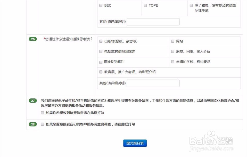The image size is (247, 157).
Task: Click the 其他 input field above question 26
Action: pos(153,22)
